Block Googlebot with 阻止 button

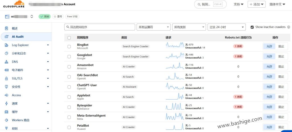[x=281, y=57]
